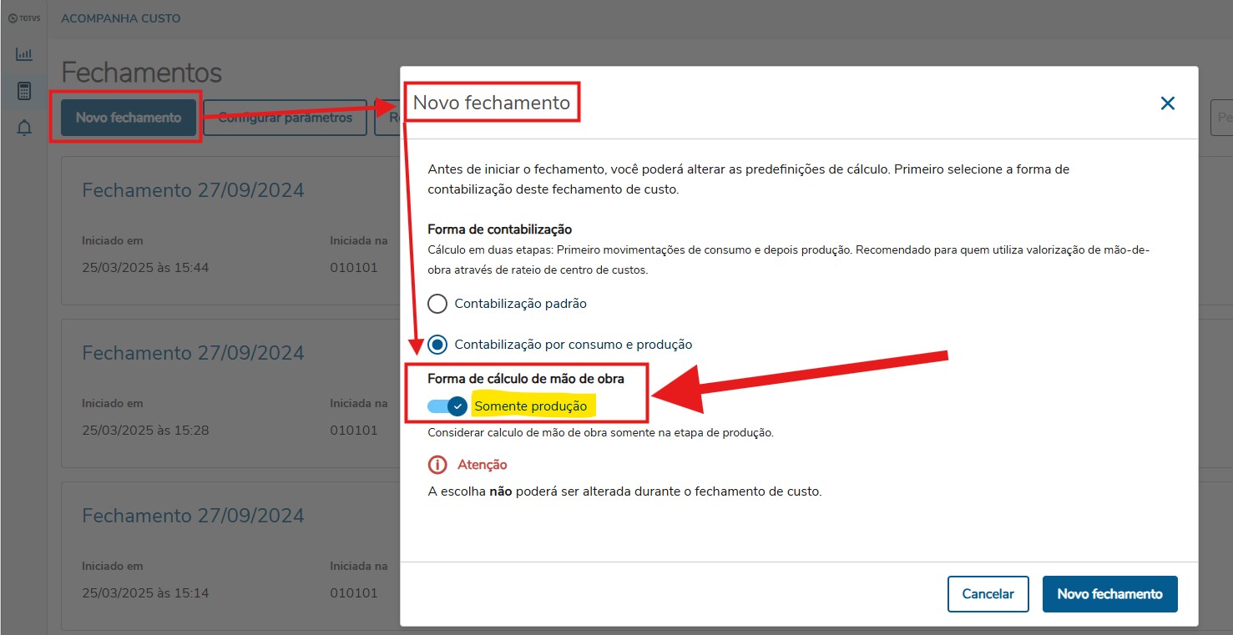The height and width of the screenshot is (635, 1233).
Task: Confirm with dialog's Novo fechamento button
Action: pyautogui.click(x=1109, y=594)
